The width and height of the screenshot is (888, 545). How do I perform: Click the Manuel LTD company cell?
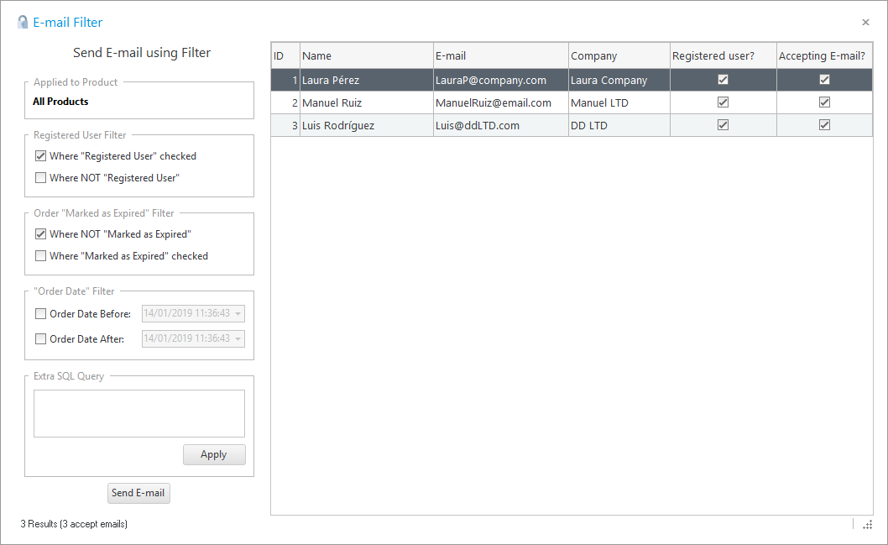click(619, 102)
